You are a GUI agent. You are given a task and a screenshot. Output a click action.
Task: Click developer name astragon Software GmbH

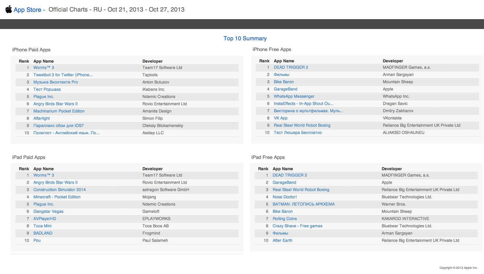pyautogui.click(x=166, y=190)
